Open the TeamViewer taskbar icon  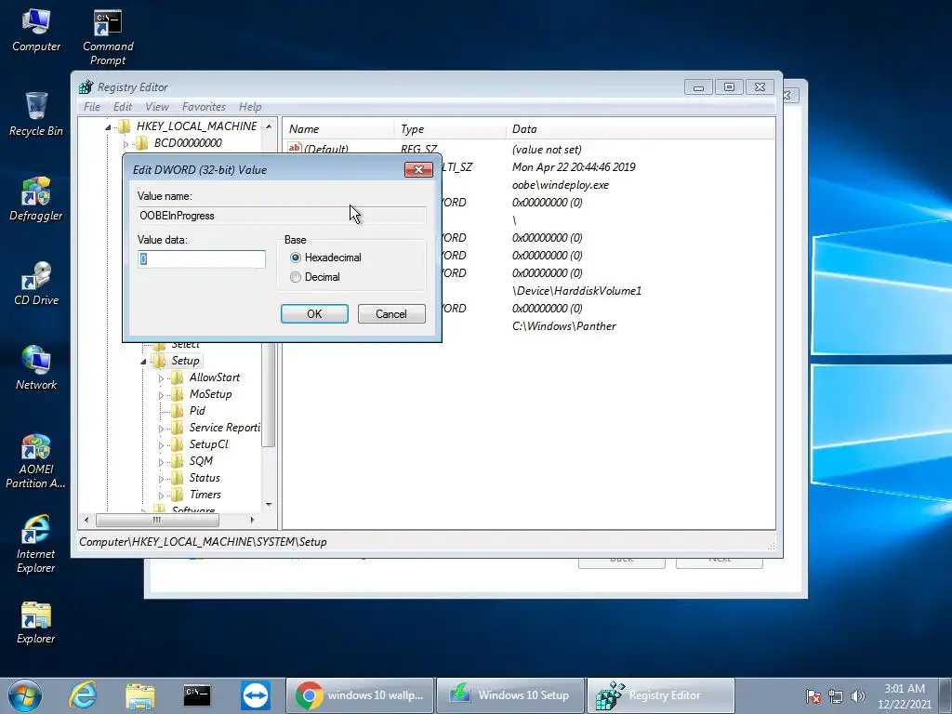pos(255,695)
